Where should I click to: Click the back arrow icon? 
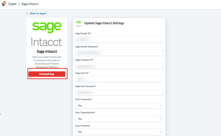pos(27,14)
